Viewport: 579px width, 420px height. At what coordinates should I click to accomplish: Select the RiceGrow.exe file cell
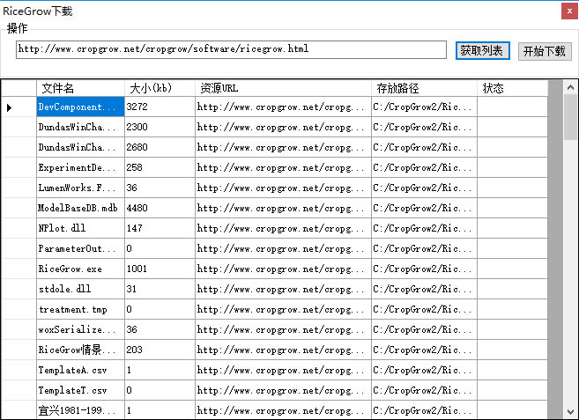(80, 269)
